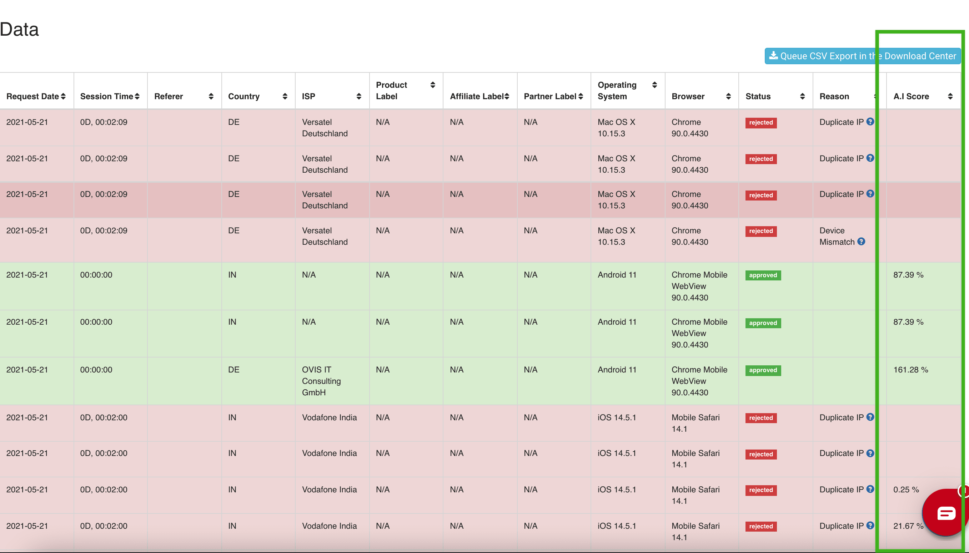Click download icon on CSV Export button
This screenshot has width=969, height=553.
[x=773, y=56]
